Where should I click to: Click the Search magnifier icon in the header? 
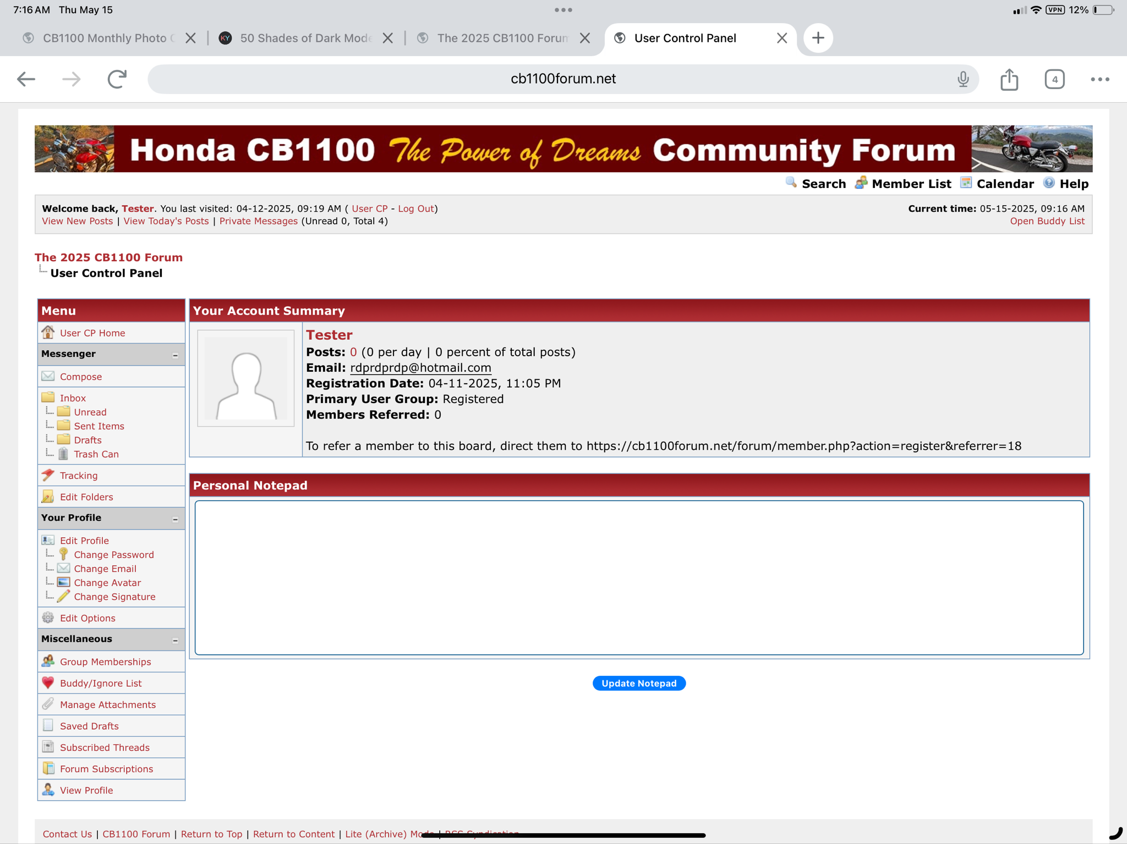tap(791, 183)
